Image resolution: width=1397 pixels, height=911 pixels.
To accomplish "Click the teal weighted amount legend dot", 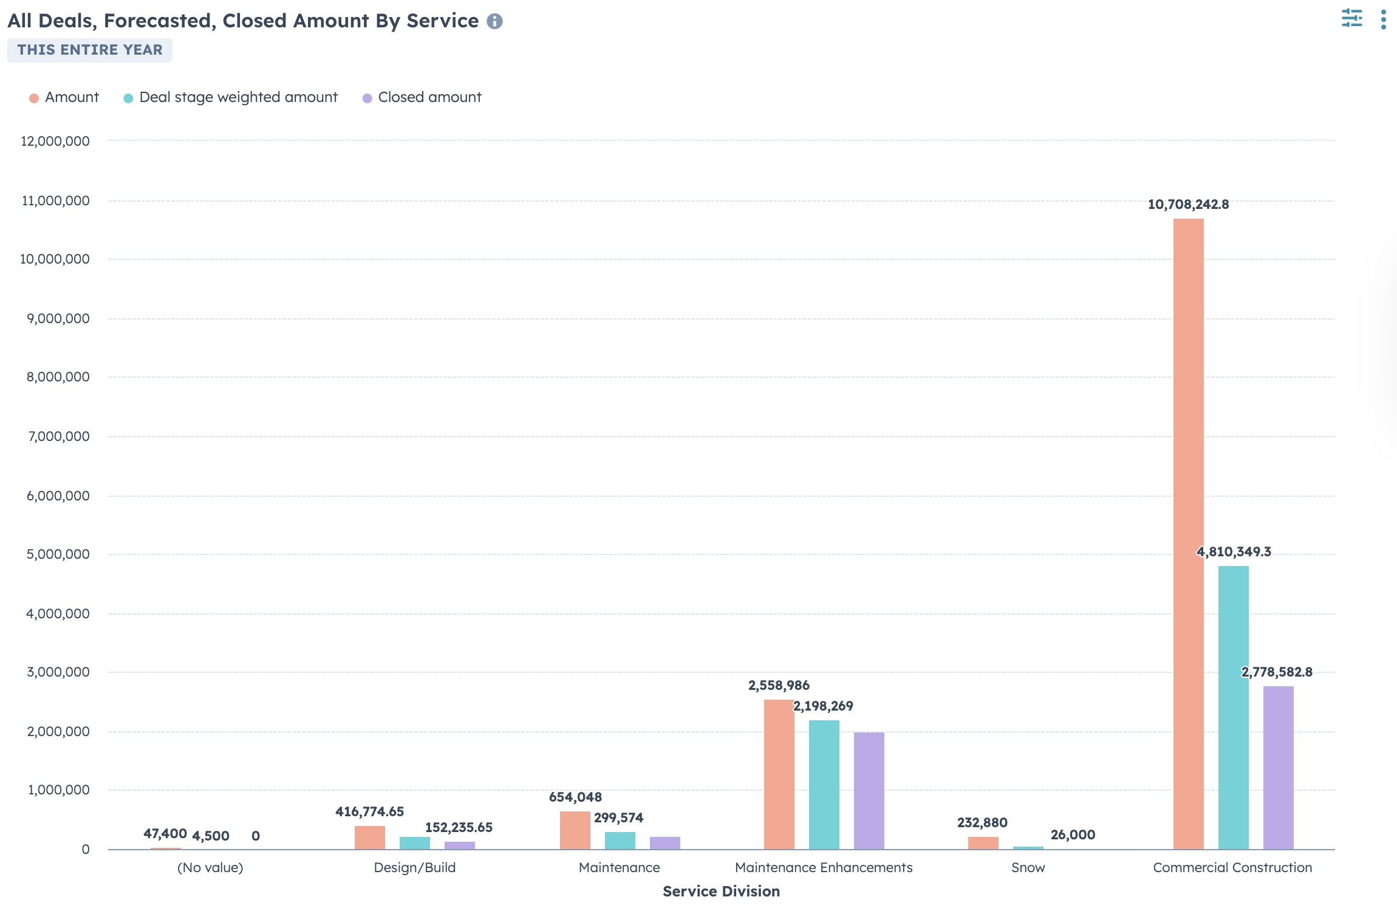I will (x=128, y=98).
